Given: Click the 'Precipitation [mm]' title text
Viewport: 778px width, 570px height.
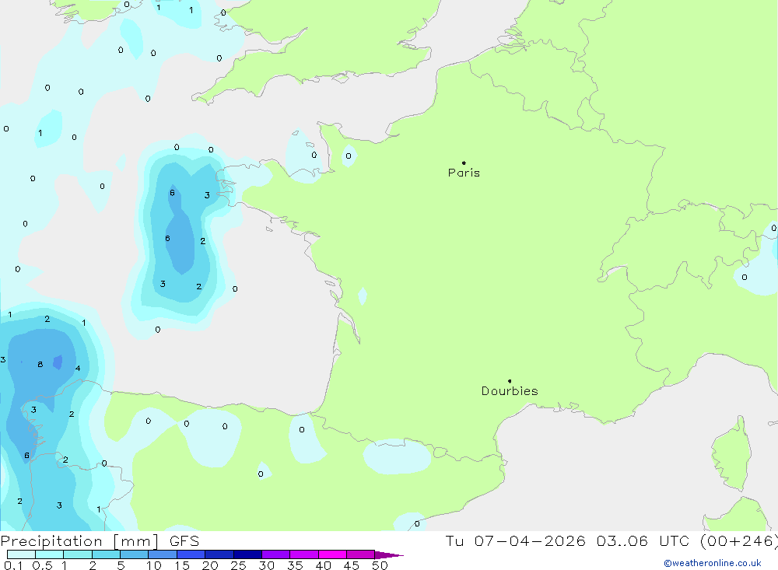Looking at the screenshot, I should tap(79, 541).
